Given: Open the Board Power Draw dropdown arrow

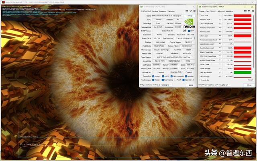Looking at the screenshot, I should point(220,52).
